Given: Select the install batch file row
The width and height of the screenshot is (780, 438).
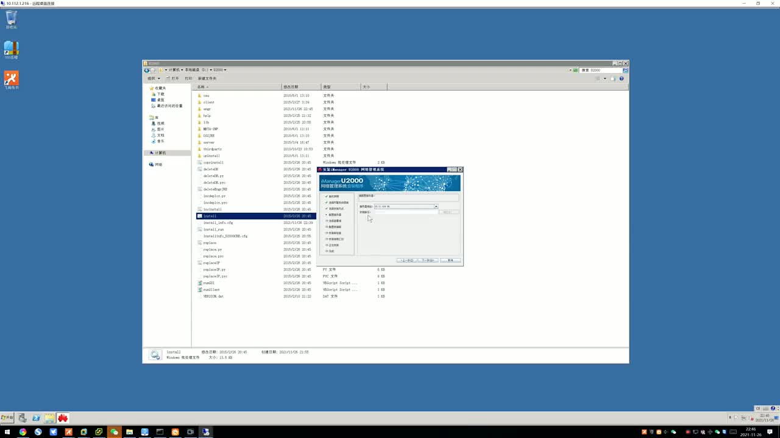Looking at the screenshot, I should [x=256, y=216].
